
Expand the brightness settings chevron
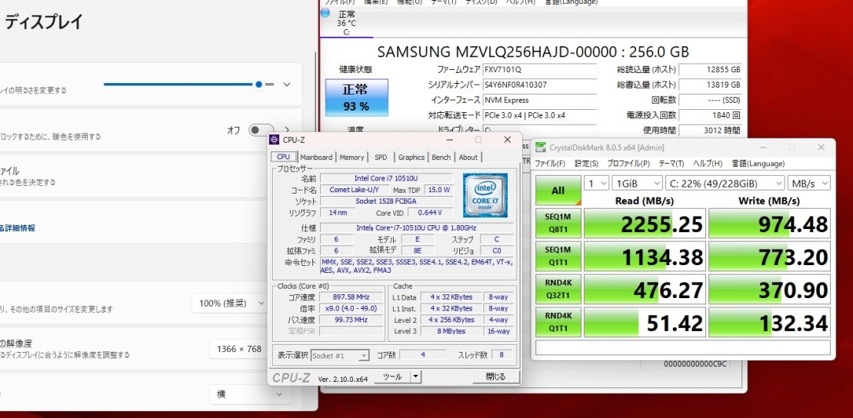(287, 85)
